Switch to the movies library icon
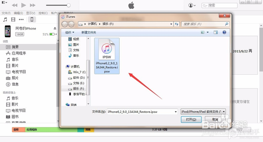 coord(13,20)
